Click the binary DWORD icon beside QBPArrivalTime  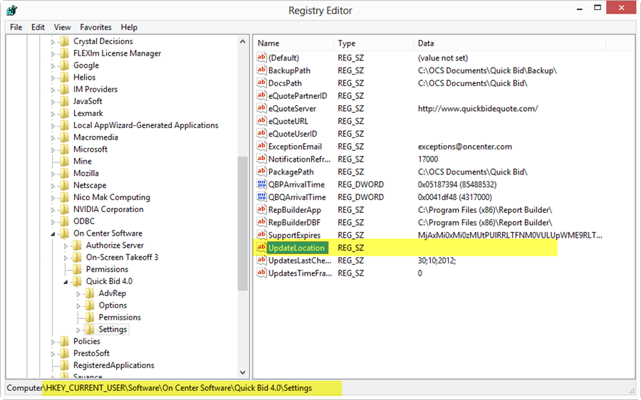coord(261,184)
